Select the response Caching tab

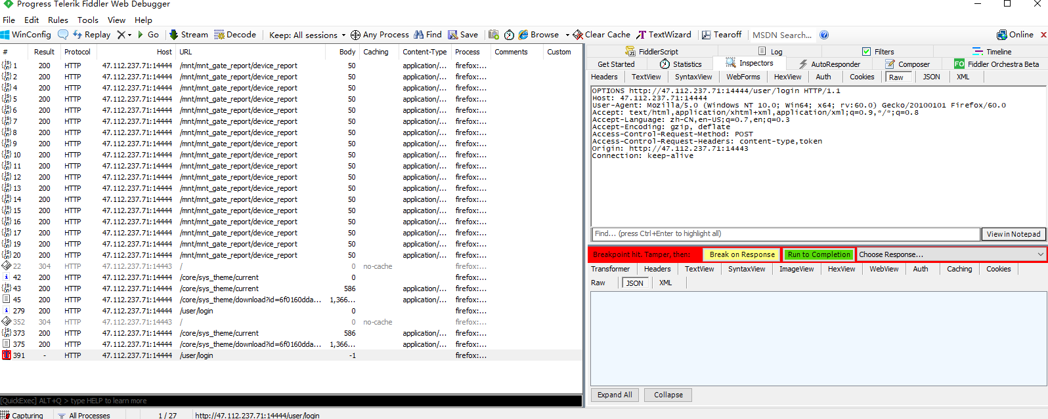959,269
